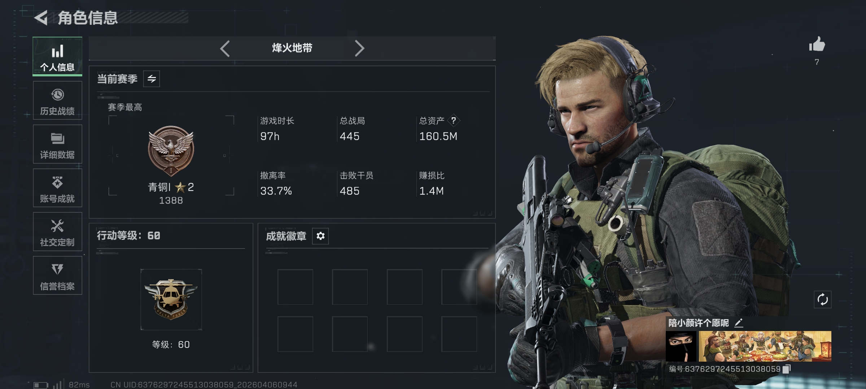Click the rotate character refresh icon
866x389 pixels.
(822, 299)
